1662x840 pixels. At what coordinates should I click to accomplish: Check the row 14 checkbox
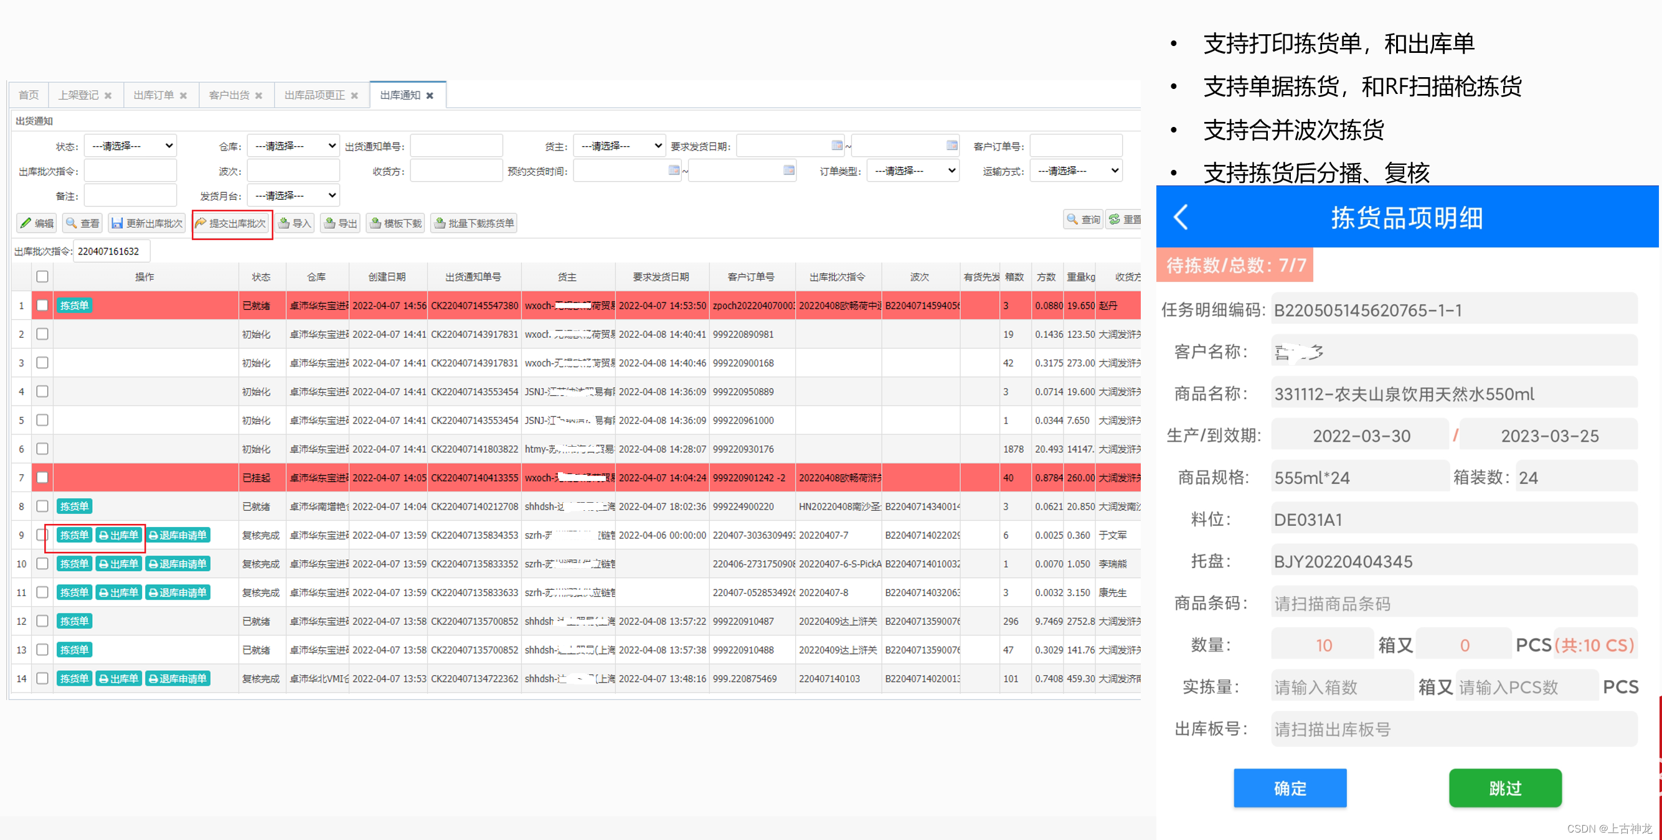(x=42, y=678)
